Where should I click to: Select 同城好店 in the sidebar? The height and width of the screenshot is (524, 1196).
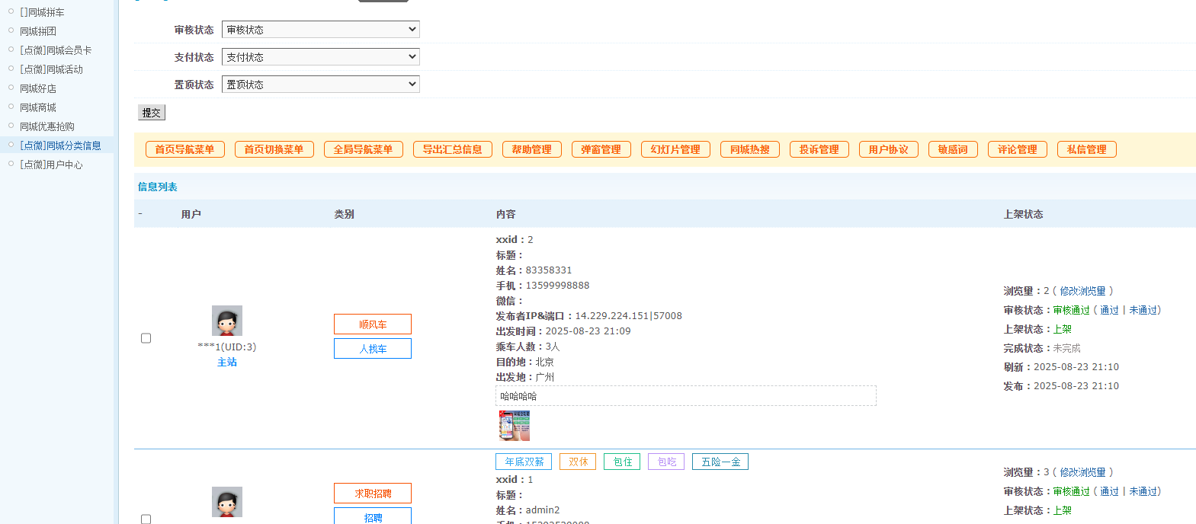pyautogui.click(x=38, y=88)
